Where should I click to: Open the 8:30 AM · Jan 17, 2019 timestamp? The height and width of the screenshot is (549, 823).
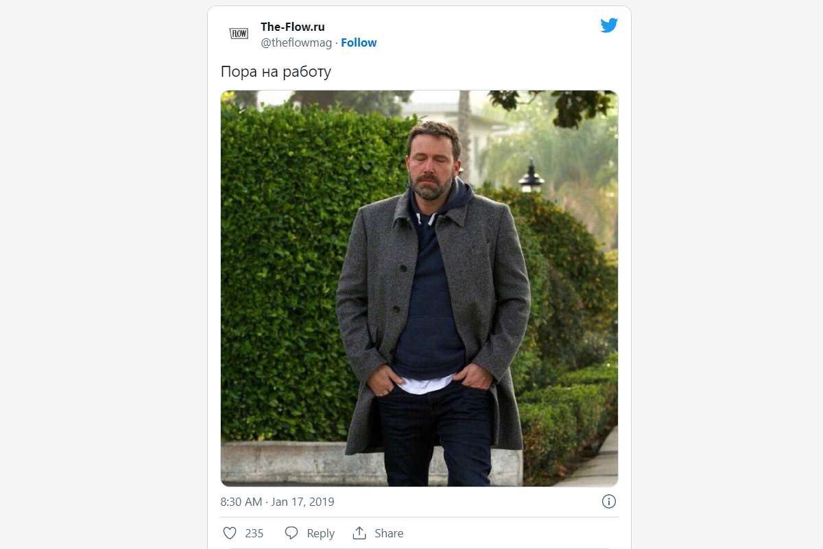click(277, 502)
